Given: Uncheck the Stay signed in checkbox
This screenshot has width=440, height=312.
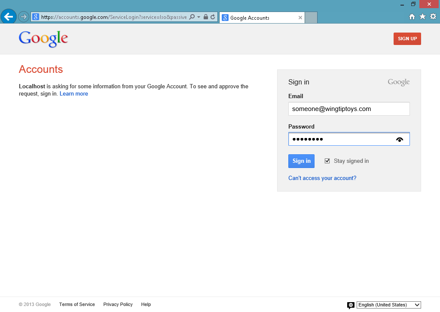Looking at the screenshot, I should (327, 161).
